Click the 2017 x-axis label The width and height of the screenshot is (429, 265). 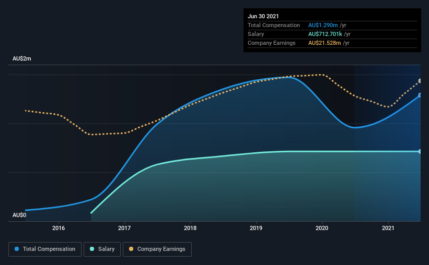coord(124,228)
